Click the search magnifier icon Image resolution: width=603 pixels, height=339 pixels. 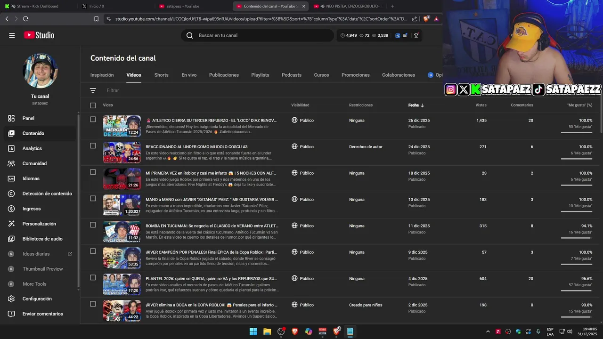click(189, 35)
